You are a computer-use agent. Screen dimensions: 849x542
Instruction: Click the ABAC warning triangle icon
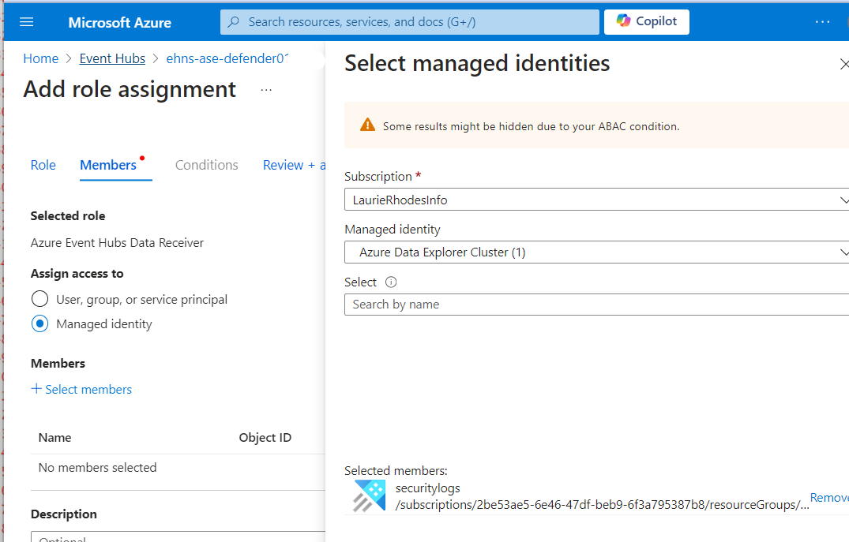coord(368,125)
